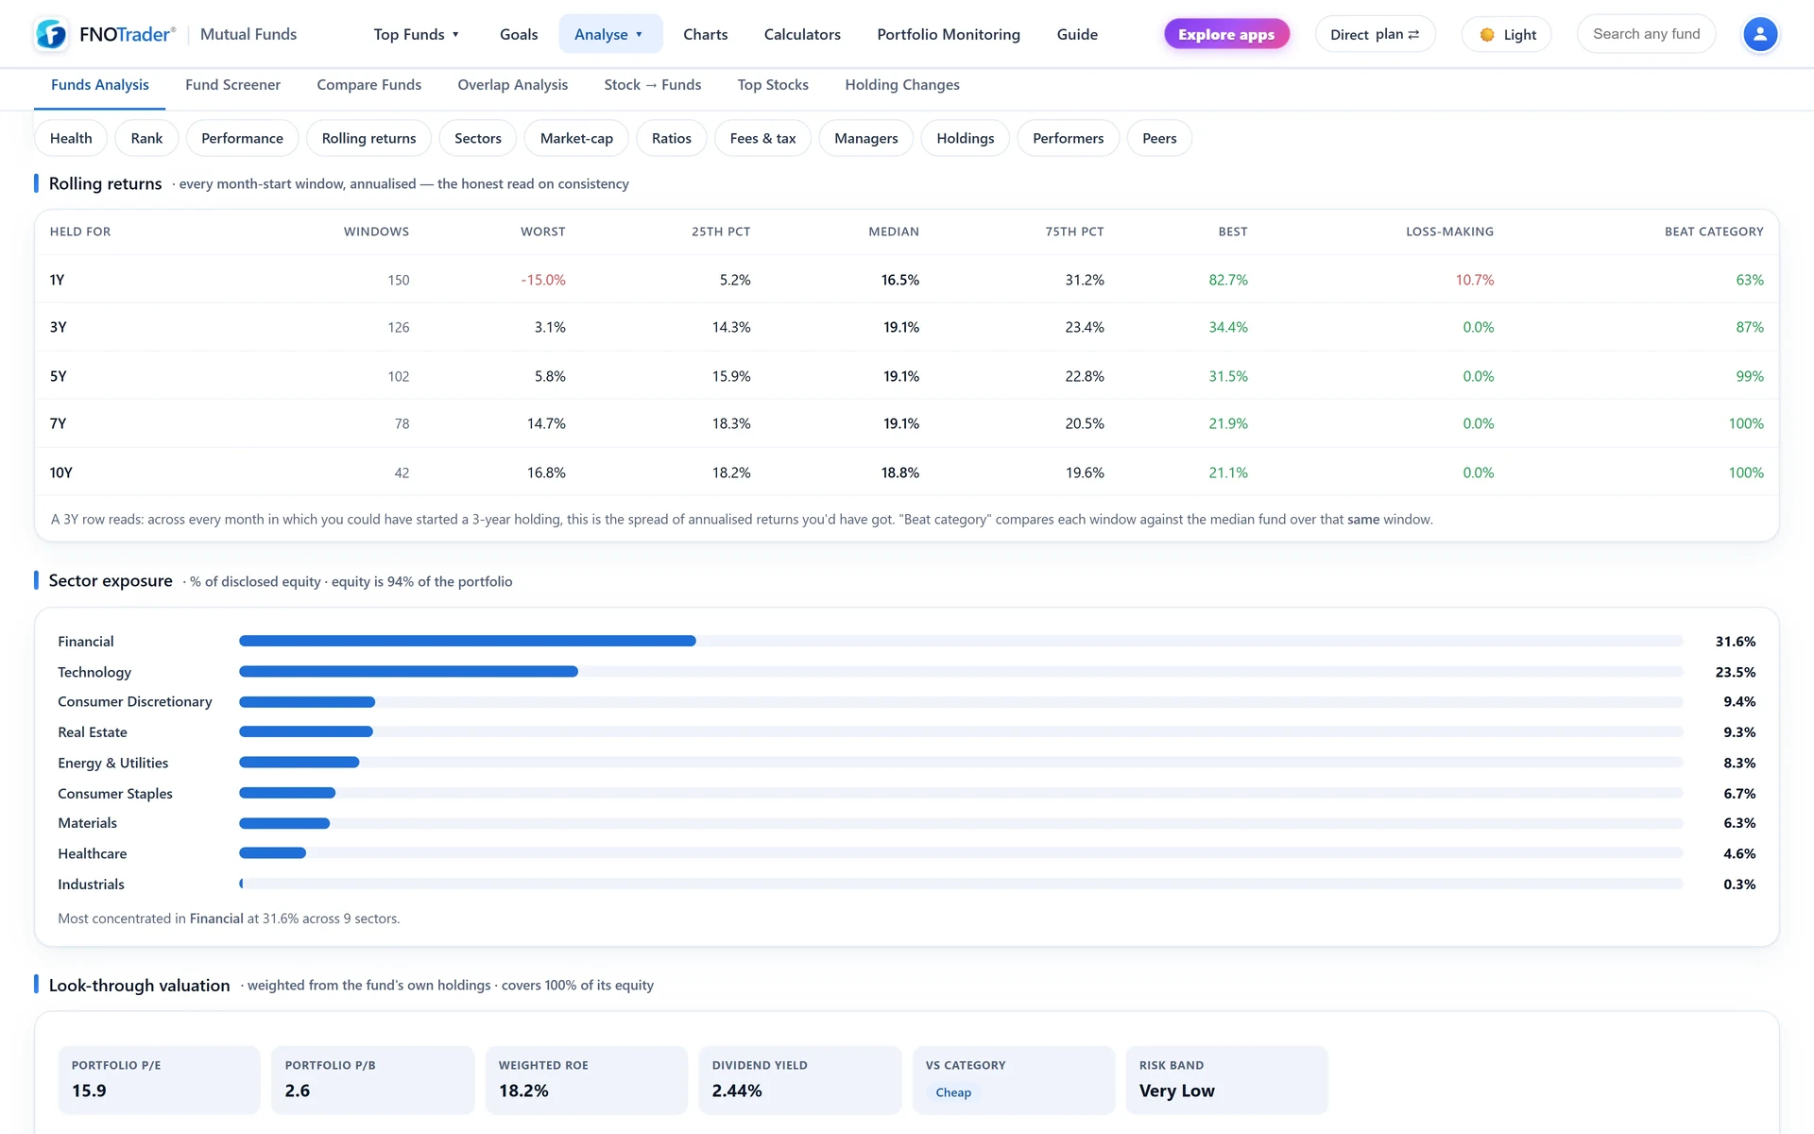Screen dimensions: 1814x1134
Task: Switch to the Fund Screener tab
Action: coord(232,85)
